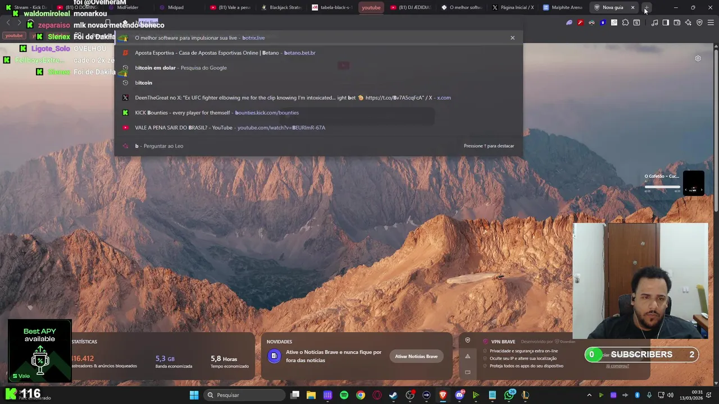The image size is (719, 404).
Task: Open the tabela-black-s tab
Action: point(332,7)
